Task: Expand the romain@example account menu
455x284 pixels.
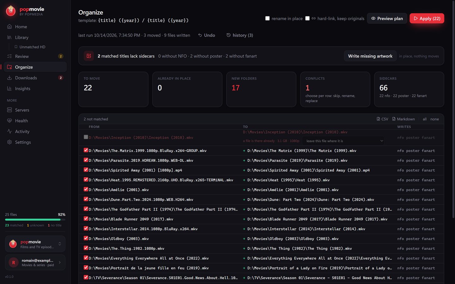Action: pos(35,263)
